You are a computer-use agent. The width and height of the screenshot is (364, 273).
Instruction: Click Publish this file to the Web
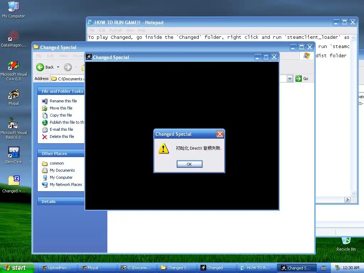(x=67, y=122)
